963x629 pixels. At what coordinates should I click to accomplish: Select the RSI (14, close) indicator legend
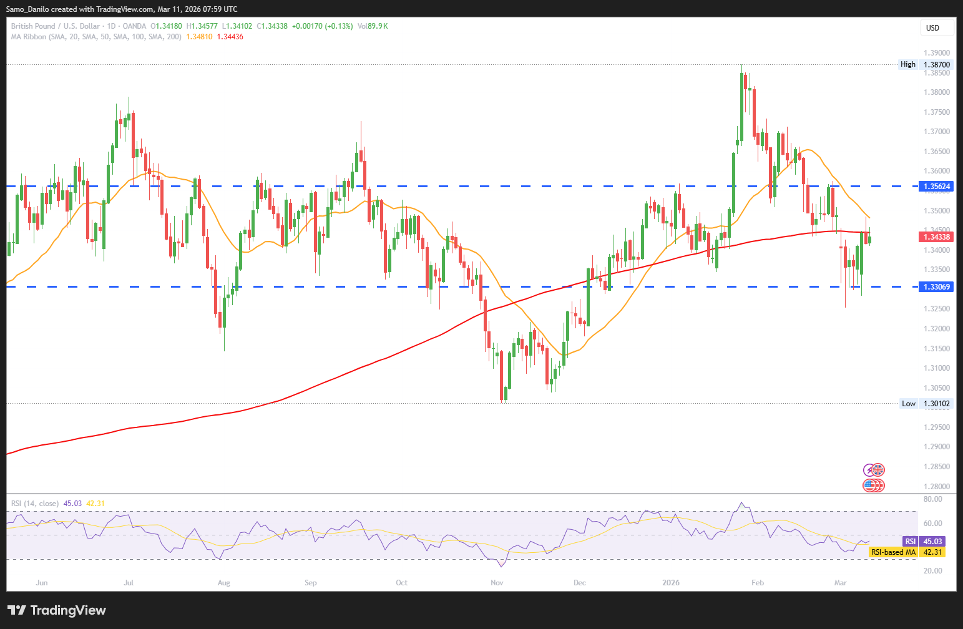tap(35, 504)
